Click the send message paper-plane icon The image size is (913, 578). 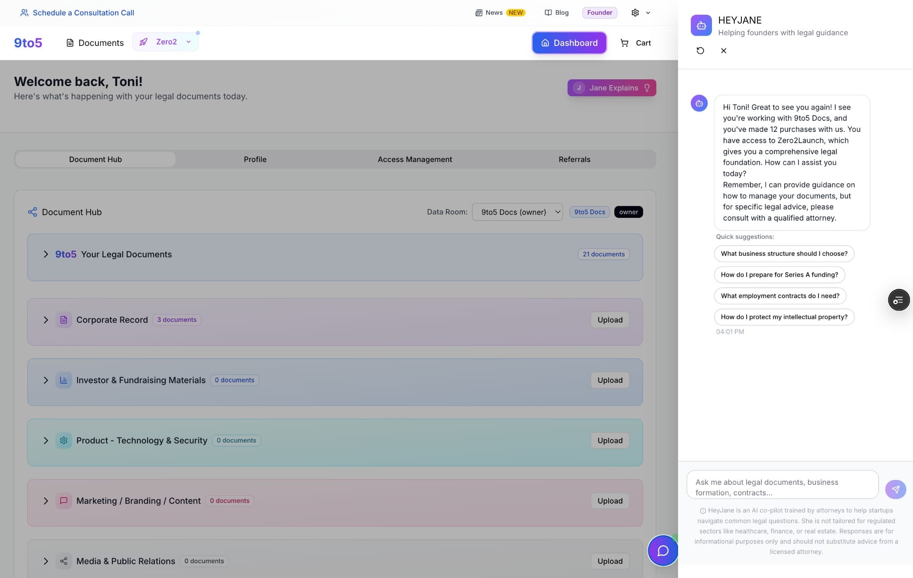(895, 489)
